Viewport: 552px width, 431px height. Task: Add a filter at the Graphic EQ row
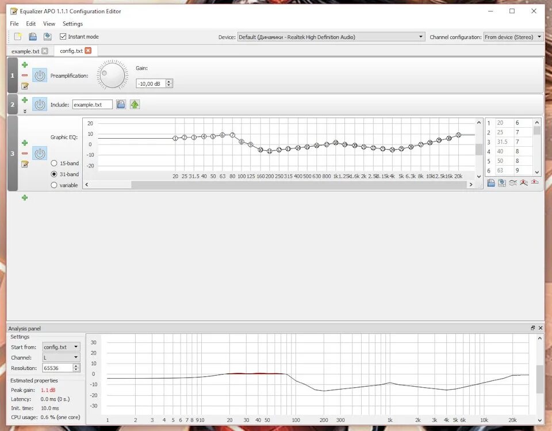25,143
